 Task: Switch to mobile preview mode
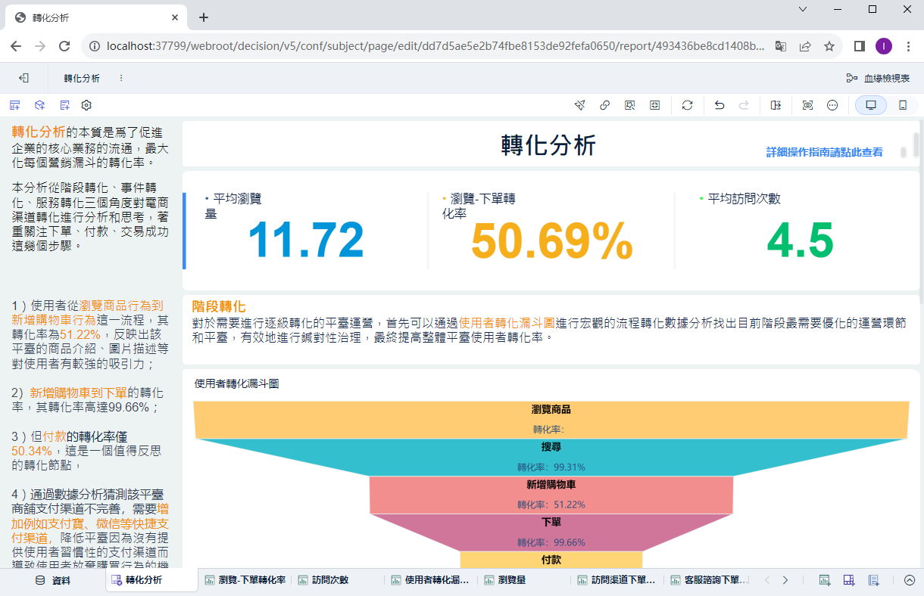click(903, 105)
